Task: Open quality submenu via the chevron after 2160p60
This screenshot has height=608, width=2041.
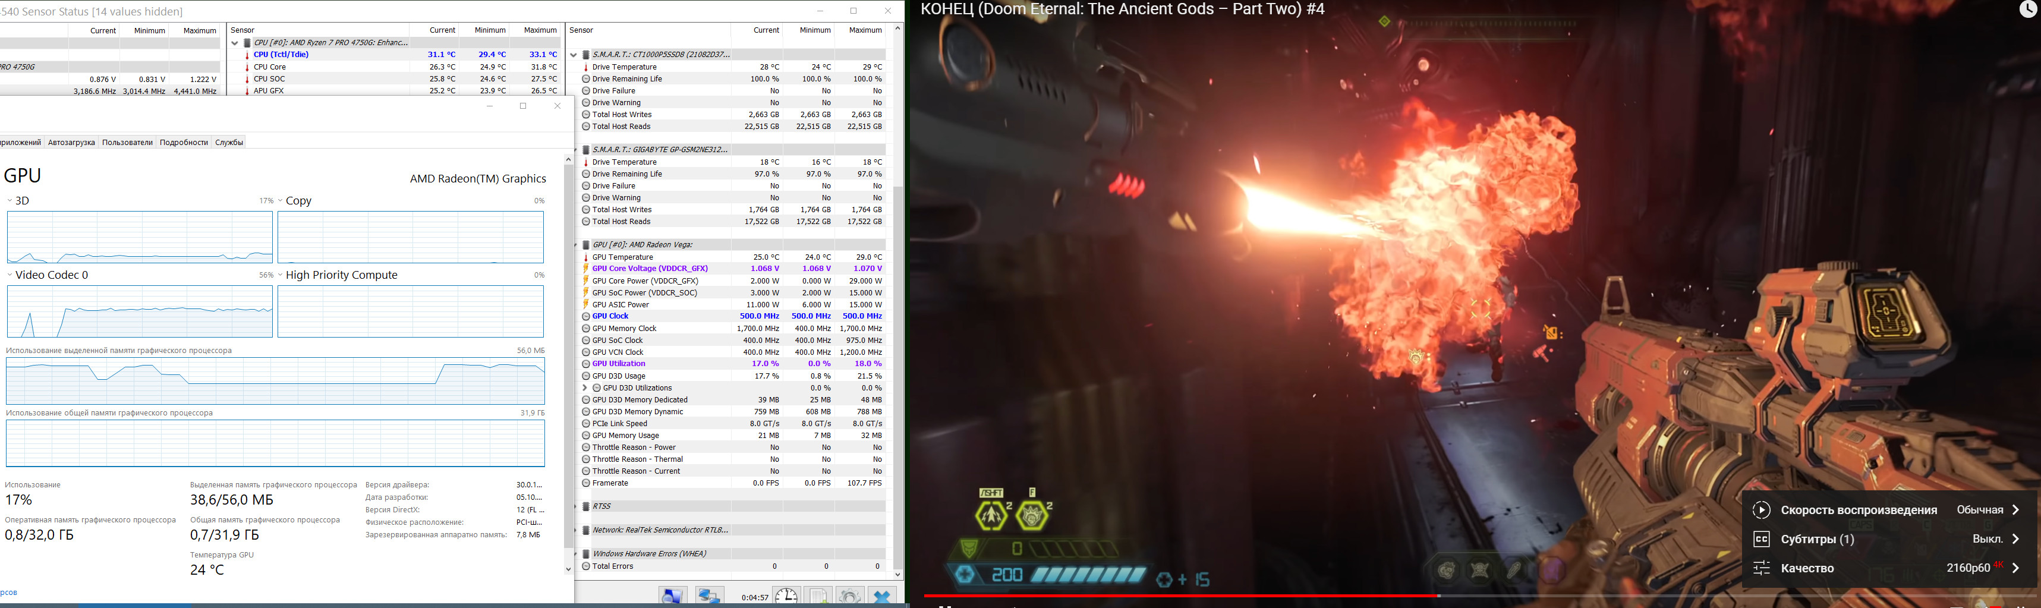Action: coord(2015,568)
